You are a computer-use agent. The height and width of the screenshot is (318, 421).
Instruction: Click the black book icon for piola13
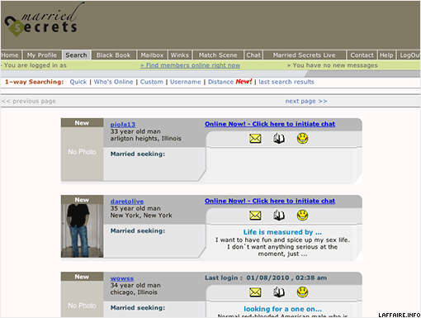pyautogui.click(x=279, y=139)
